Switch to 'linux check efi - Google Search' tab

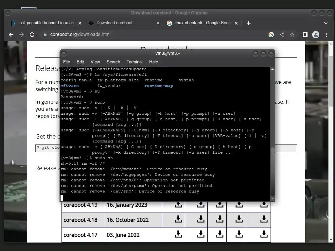pos(203,23)
